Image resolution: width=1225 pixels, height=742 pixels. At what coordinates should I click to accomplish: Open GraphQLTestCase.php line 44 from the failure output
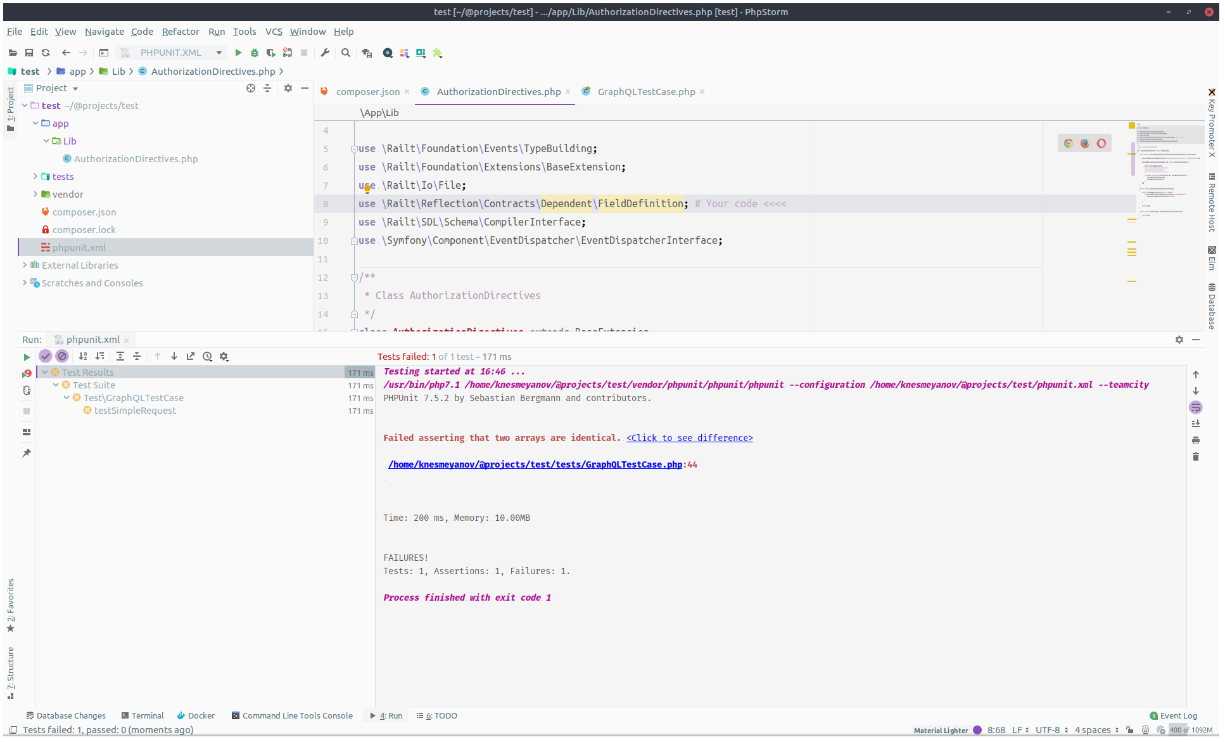click(535, 464)
